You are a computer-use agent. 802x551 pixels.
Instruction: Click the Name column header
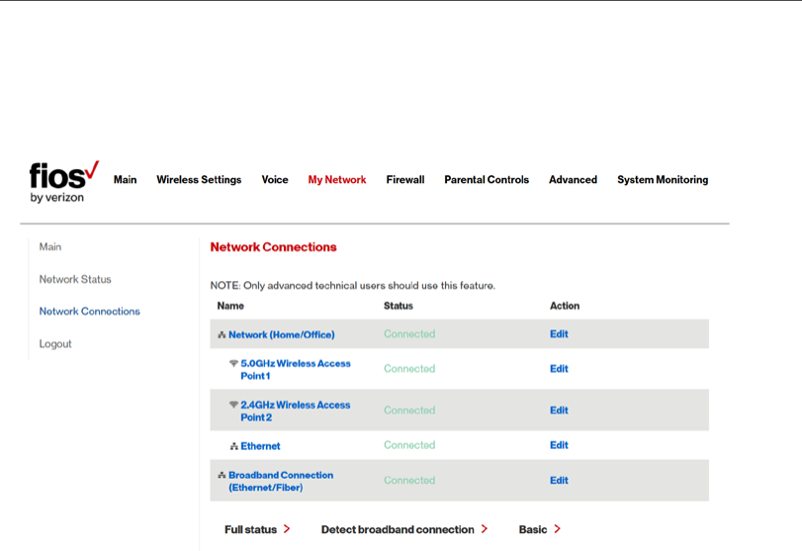(x=230, y=306)
